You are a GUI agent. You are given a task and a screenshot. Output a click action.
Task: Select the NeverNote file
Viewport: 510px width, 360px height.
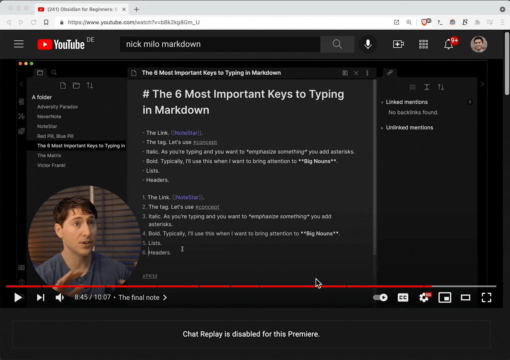(49, 116)
